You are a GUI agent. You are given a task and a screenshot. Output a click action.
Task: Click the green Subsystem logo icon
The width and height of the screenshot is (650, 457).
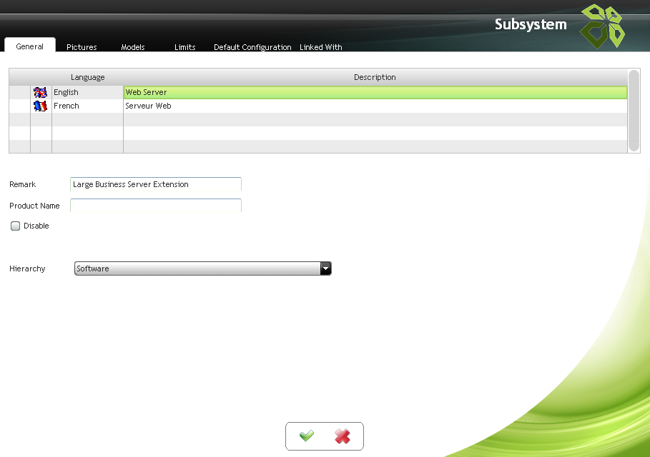click(601, 26)
